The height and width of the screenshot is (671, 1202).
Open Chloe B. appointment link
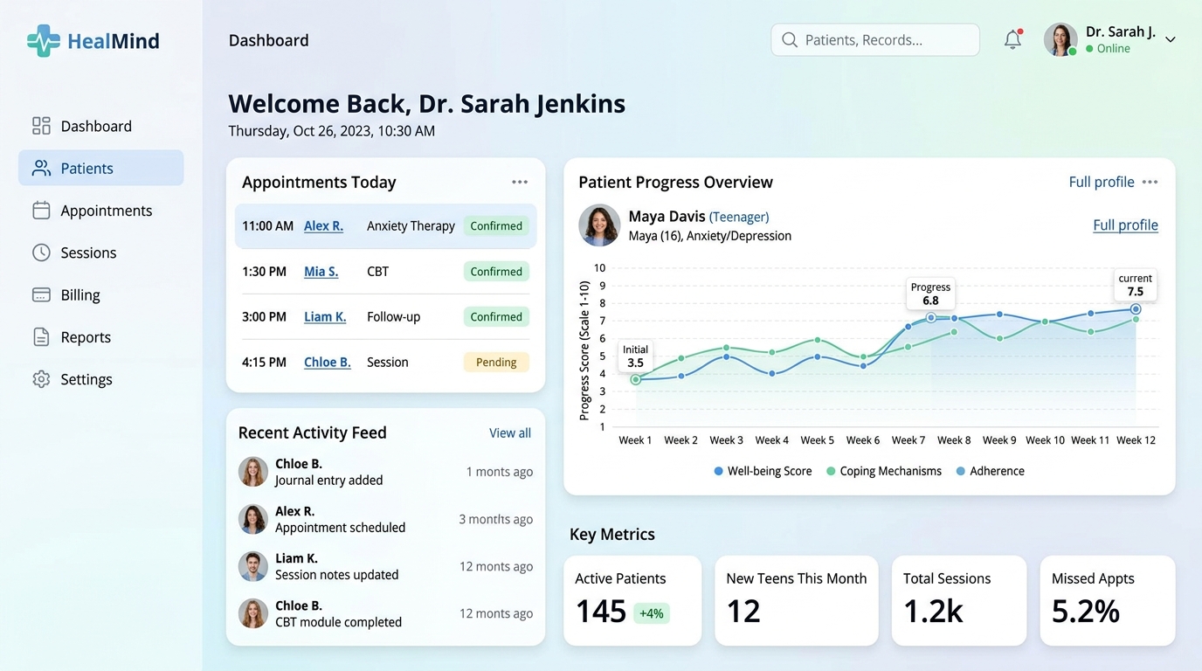[x=328, y=362]
